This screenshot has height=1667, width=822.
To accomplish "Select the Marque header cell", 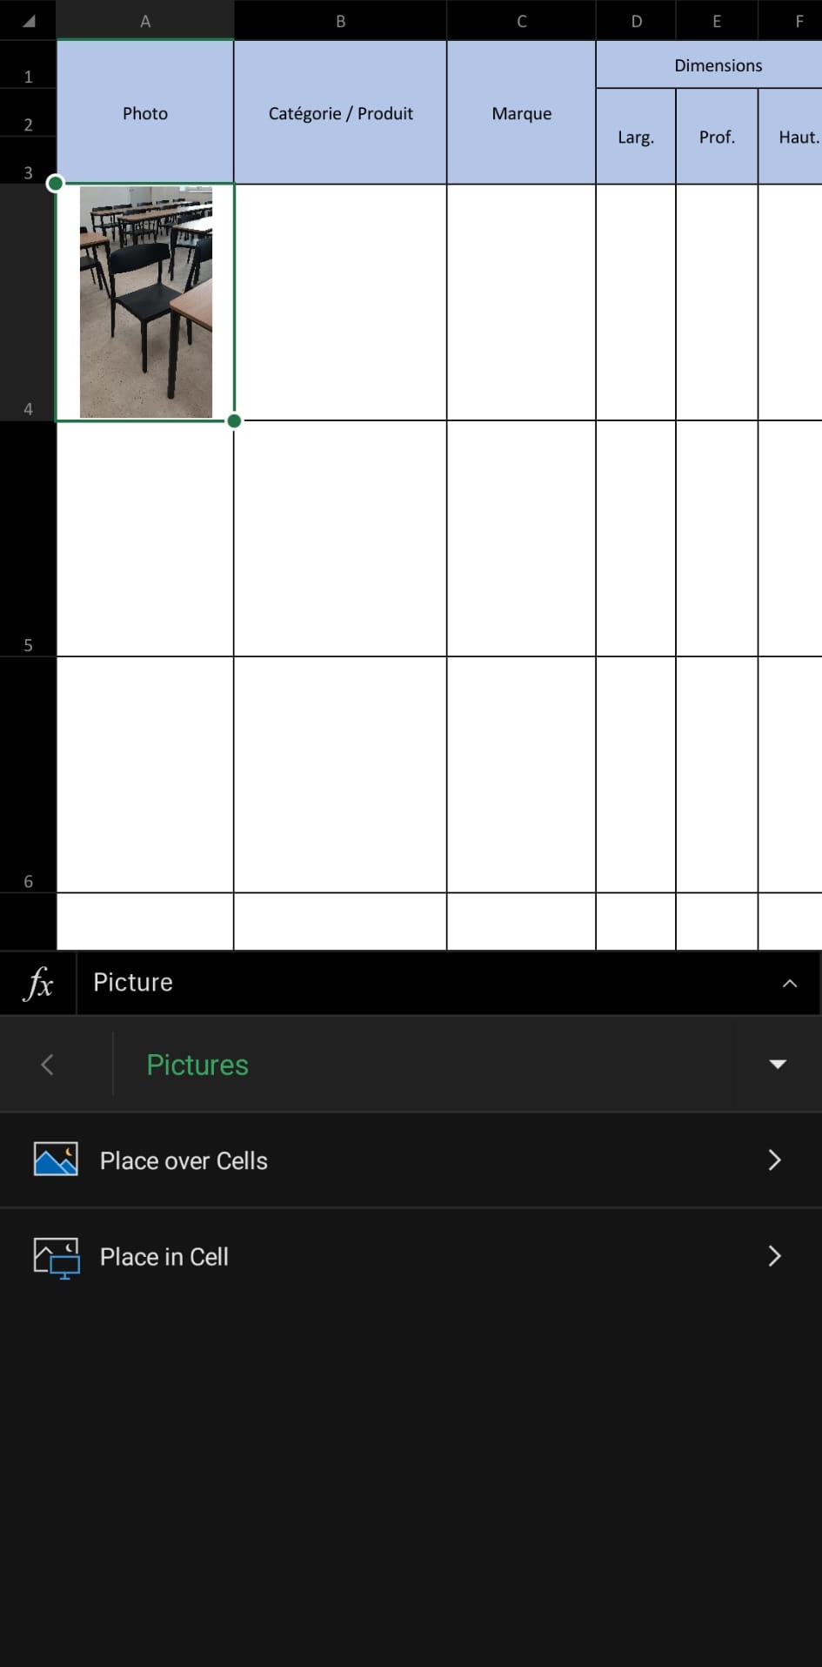I will tap(521, 113).
